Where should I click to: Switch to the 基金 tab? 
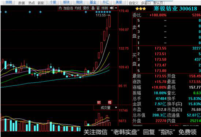[93, 2]
